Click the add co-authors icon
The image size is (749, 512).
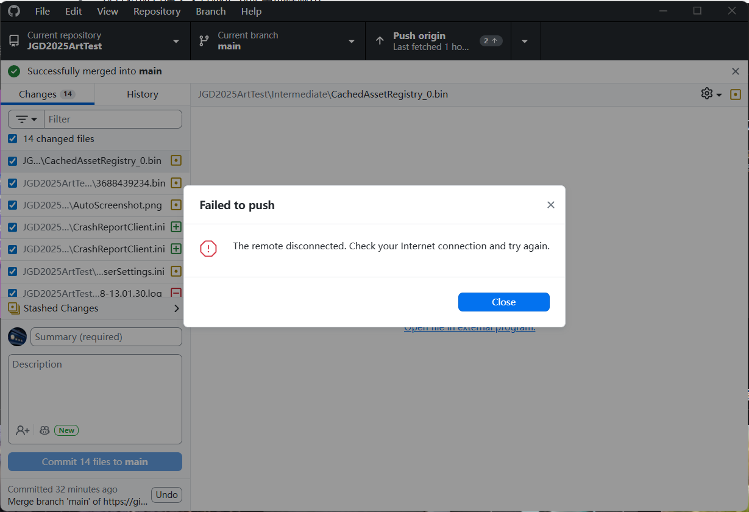[x=23, y=430]
